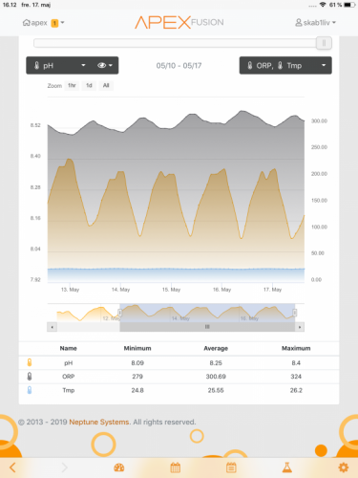Open the dashboard gauge icon
Viewport: 358px width, 478px height.
tap(119, 467)
